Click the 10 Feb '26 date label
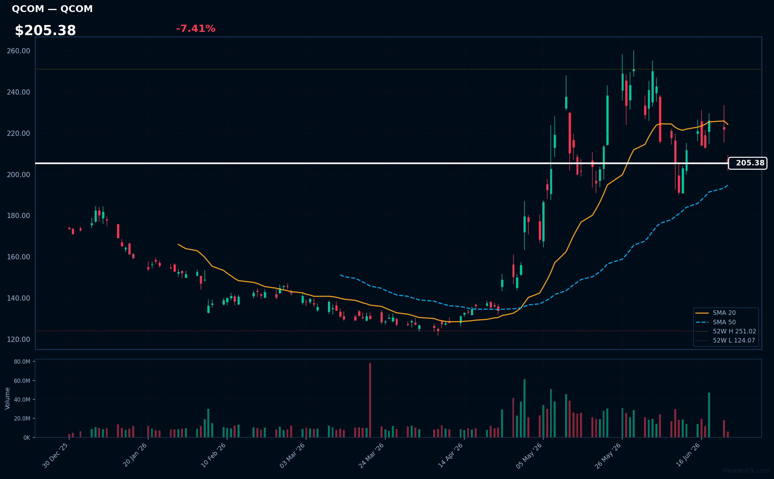 [213, 455]
